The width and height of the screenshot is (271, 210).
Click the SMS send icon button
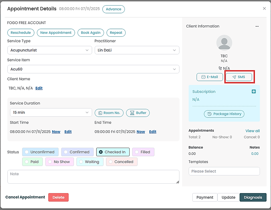[238, 77]
